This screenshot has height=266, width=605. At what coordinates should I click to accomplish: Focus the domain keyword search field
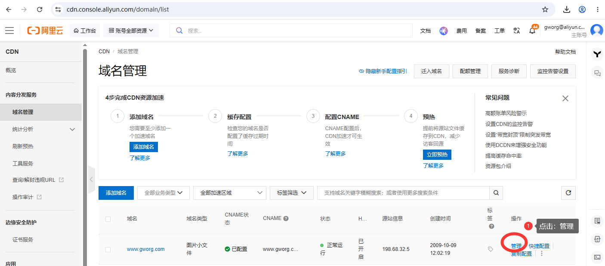click(x=403, y=193)
